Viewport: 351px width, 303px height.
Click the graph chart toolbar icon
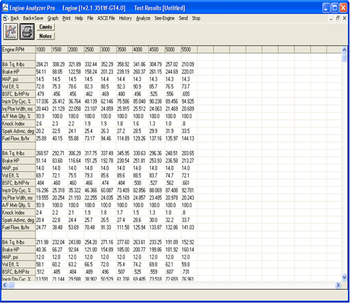[11, 31]
